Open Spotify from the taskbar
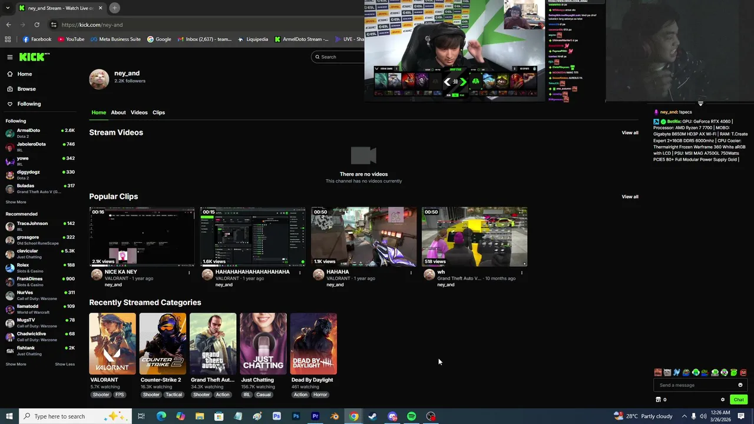Viewport: 754px width, 424px height. click(x=412, y=416)
